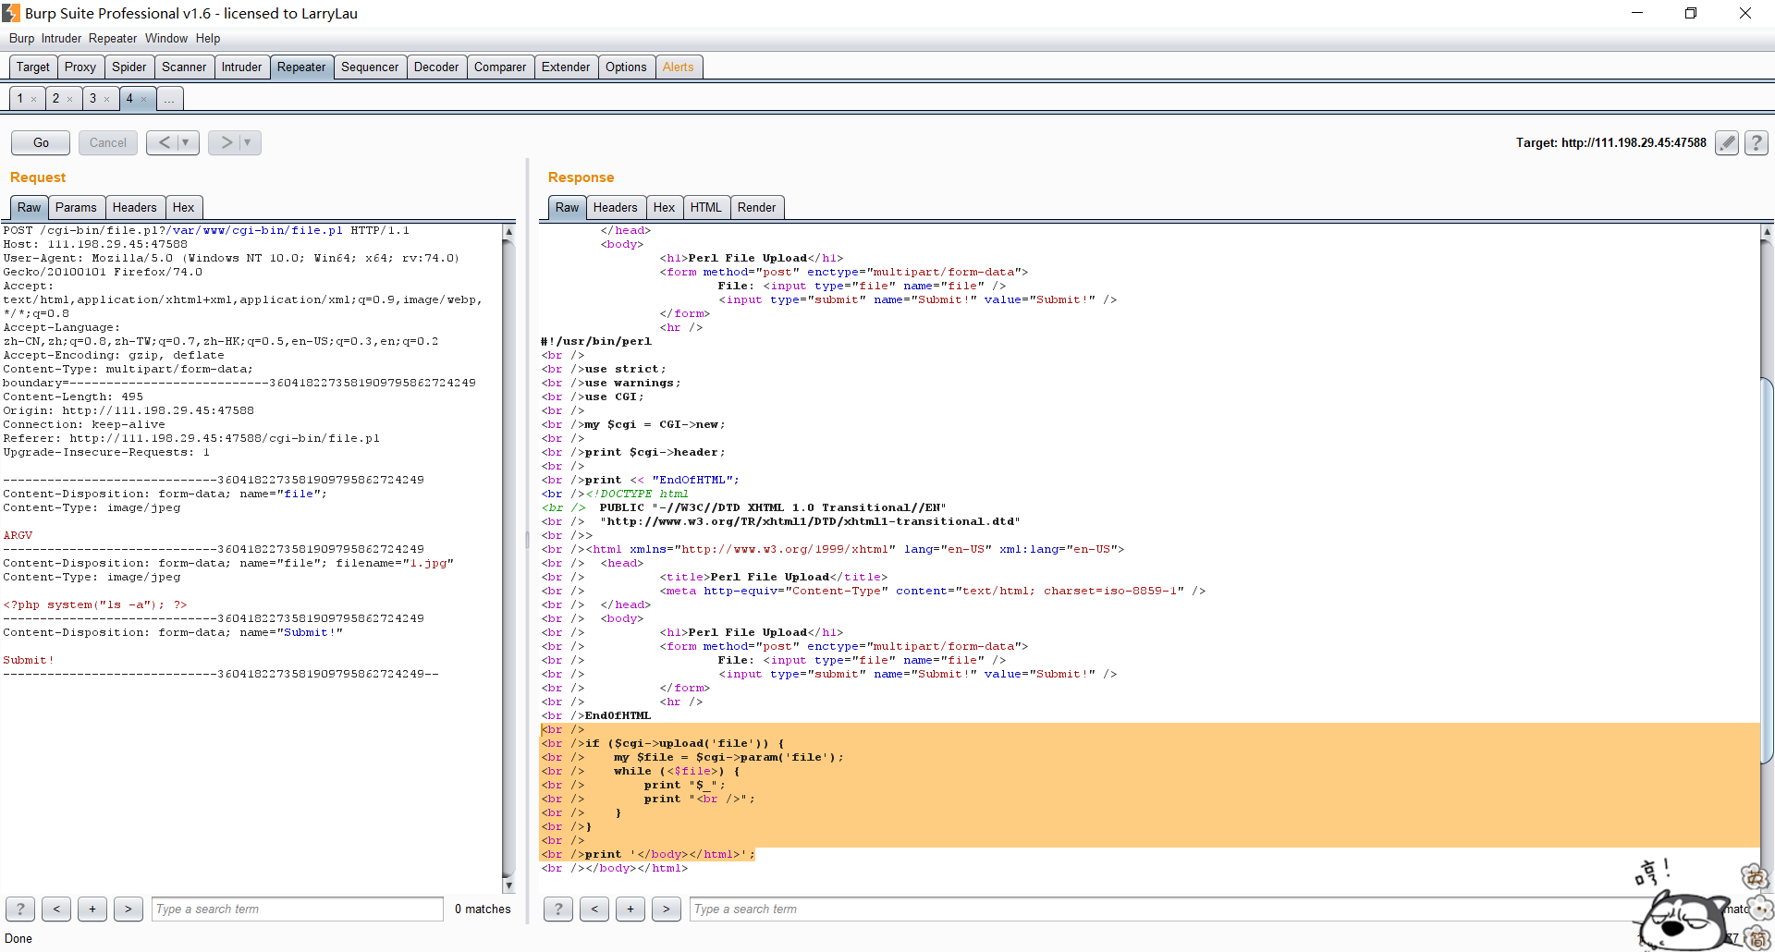Select Request Headers view tab
This screenshot has width=1775, height=952.
tap(135, 207)
